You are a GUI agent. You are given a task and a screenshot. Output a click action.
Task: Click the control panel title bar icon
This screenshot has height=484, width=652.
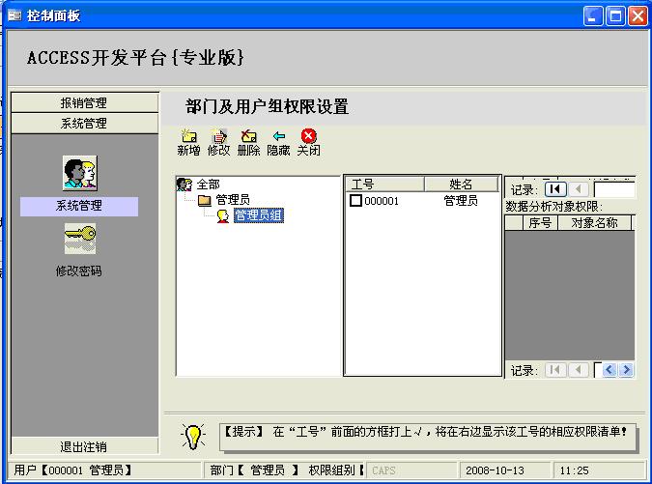tap(14, 15)
